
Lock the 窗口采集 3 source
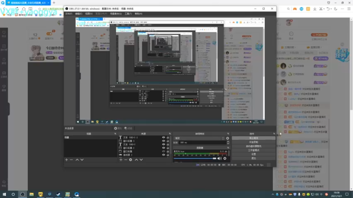[168, 141]
